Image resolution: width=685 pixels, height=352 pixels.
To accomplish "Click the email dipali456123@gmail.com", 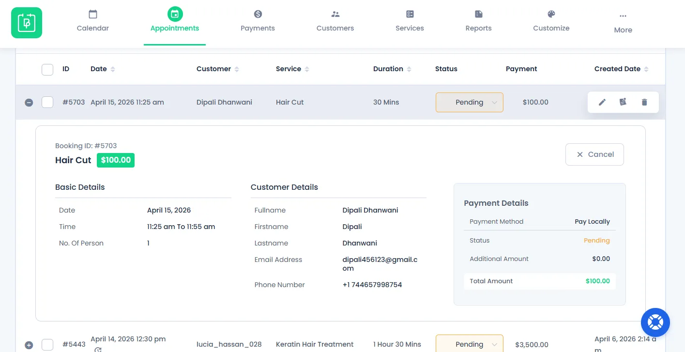I will [380, 264].
